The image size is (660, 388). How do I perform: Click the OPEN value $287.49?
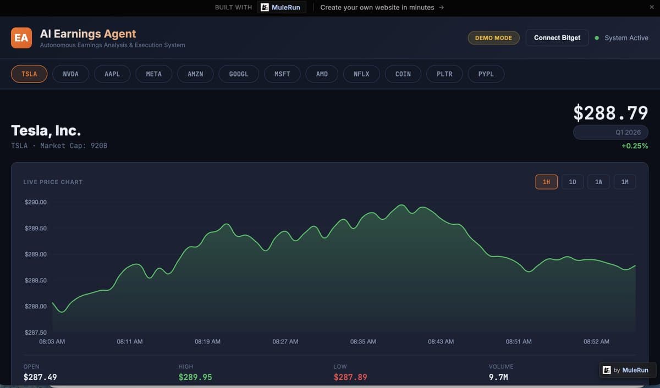(40, 377)
